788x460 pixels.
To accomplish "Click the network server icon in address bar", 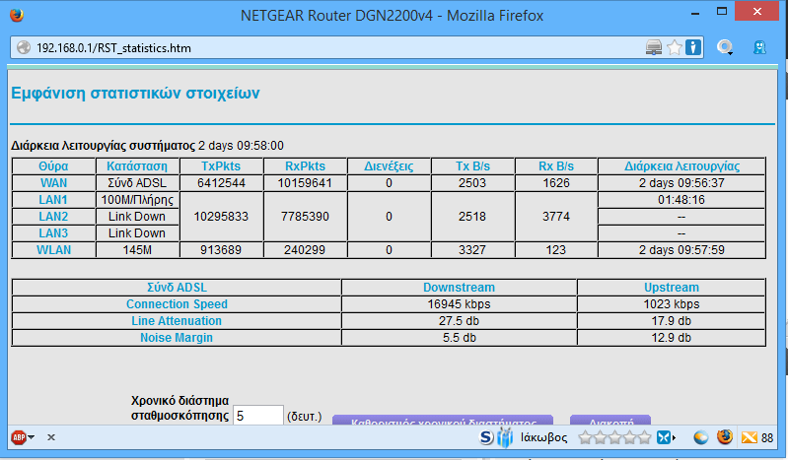I will point(653,47).
